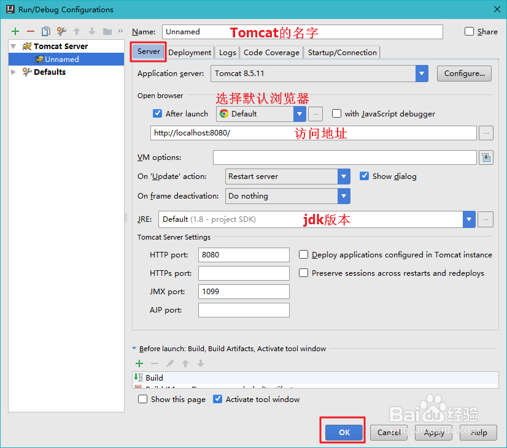Uncheck After launch checkbox

pyautogui.click(x=157, y=113)
